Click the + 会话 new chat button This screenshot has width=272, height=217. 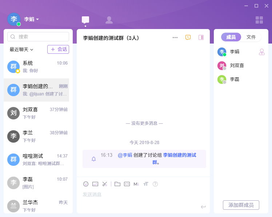(58, 49)
